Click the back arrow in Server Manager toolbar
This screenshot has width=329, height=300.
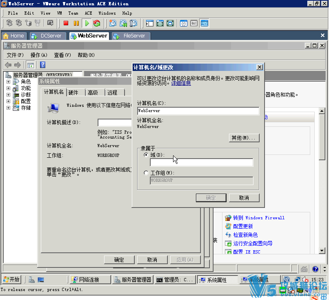pyautogui.click(x=8, y=65)
